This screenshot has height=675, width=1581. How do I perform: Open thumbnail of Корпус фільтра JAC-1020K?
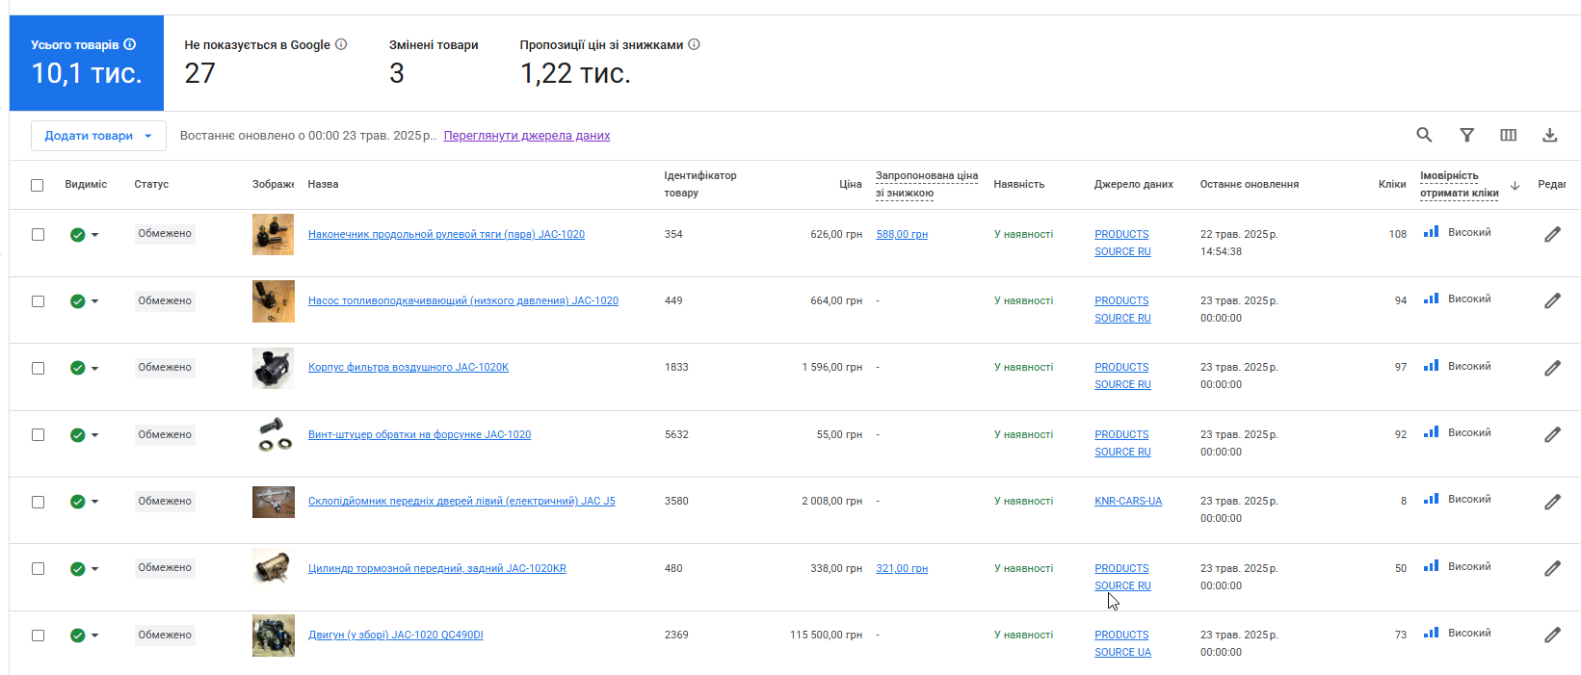[273, 368]
